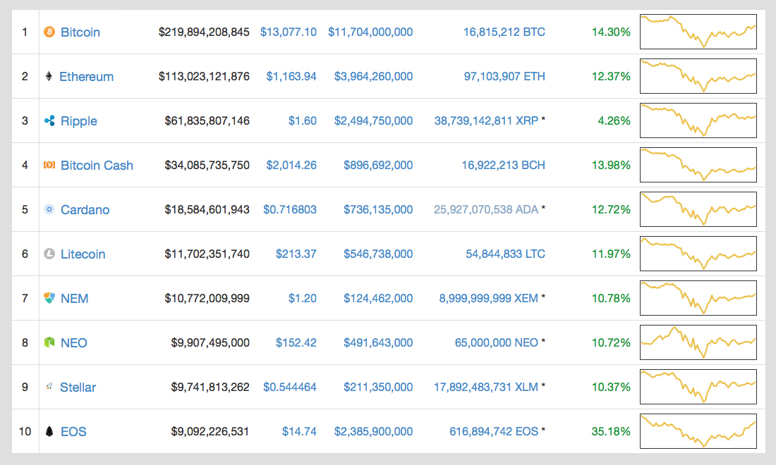Open the NEO name link
Screen dimensions: 776x465
pyautogui.click(x=74, y=343)
